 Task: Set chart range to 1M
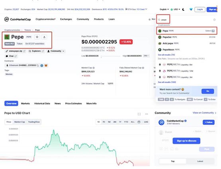109,122
